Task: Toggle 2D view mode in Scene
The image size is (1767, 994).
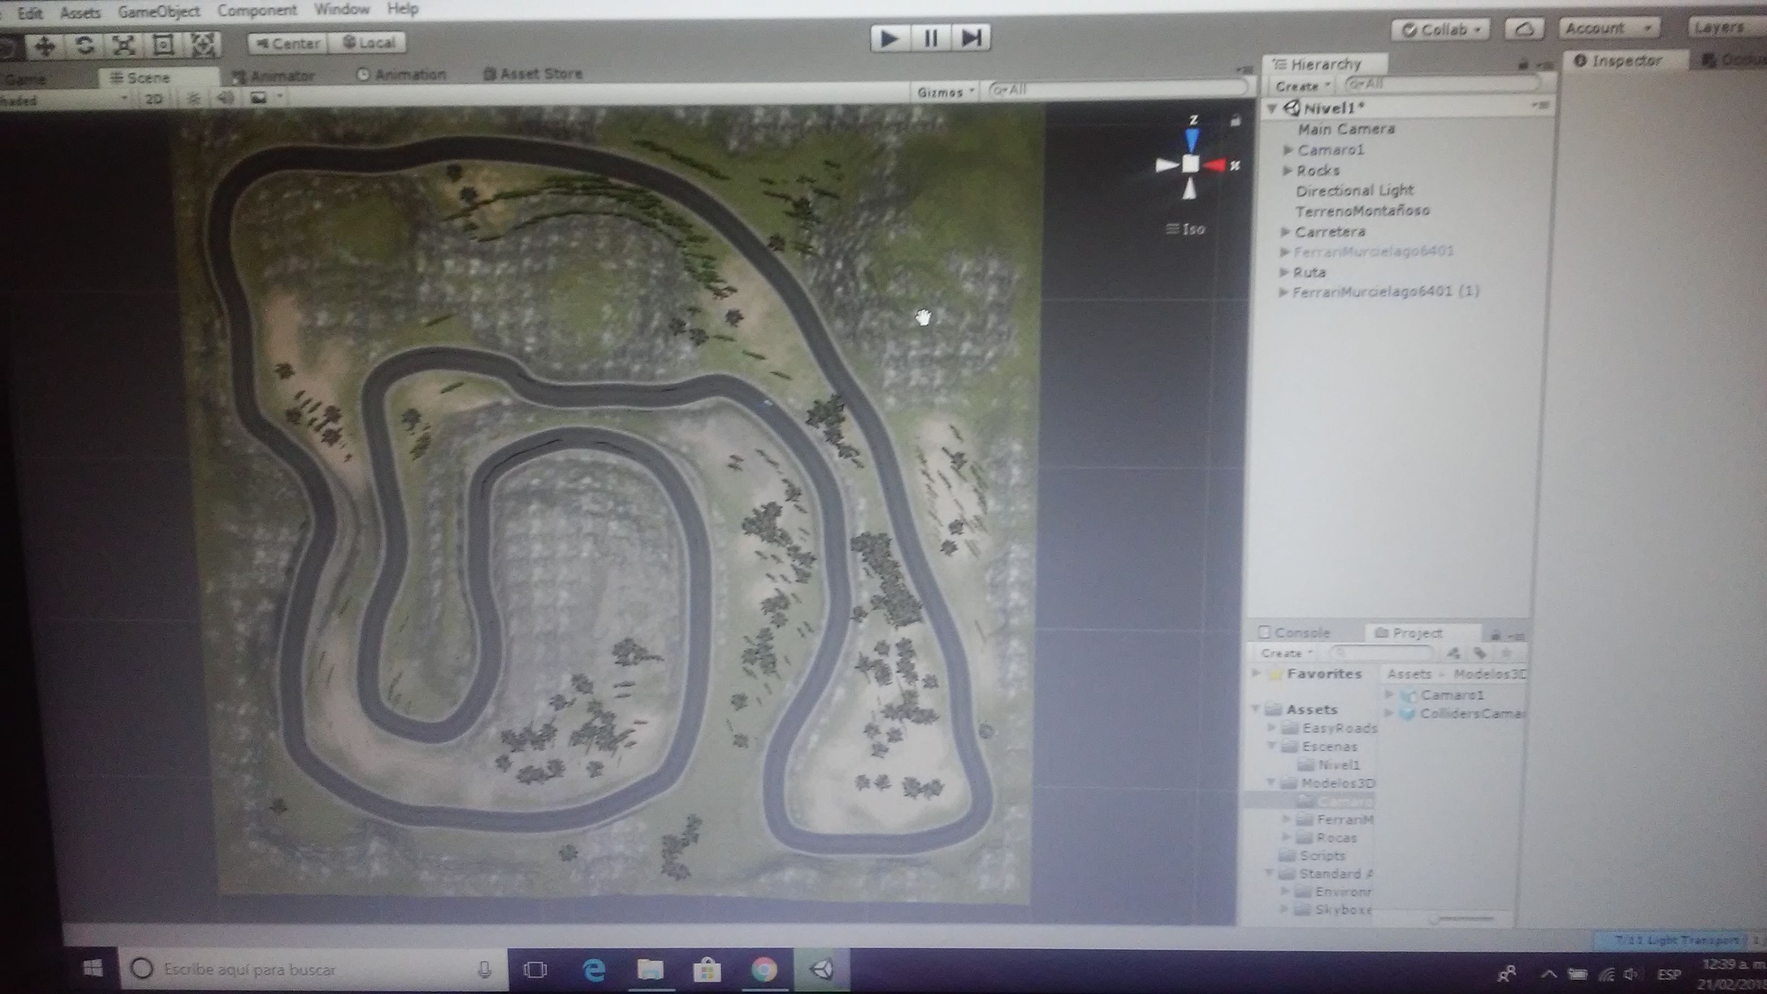Action: [x=154, y=99]
